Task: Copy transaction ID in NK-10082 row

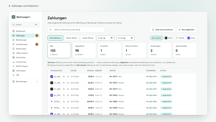Action: click(x=64, y=95)
